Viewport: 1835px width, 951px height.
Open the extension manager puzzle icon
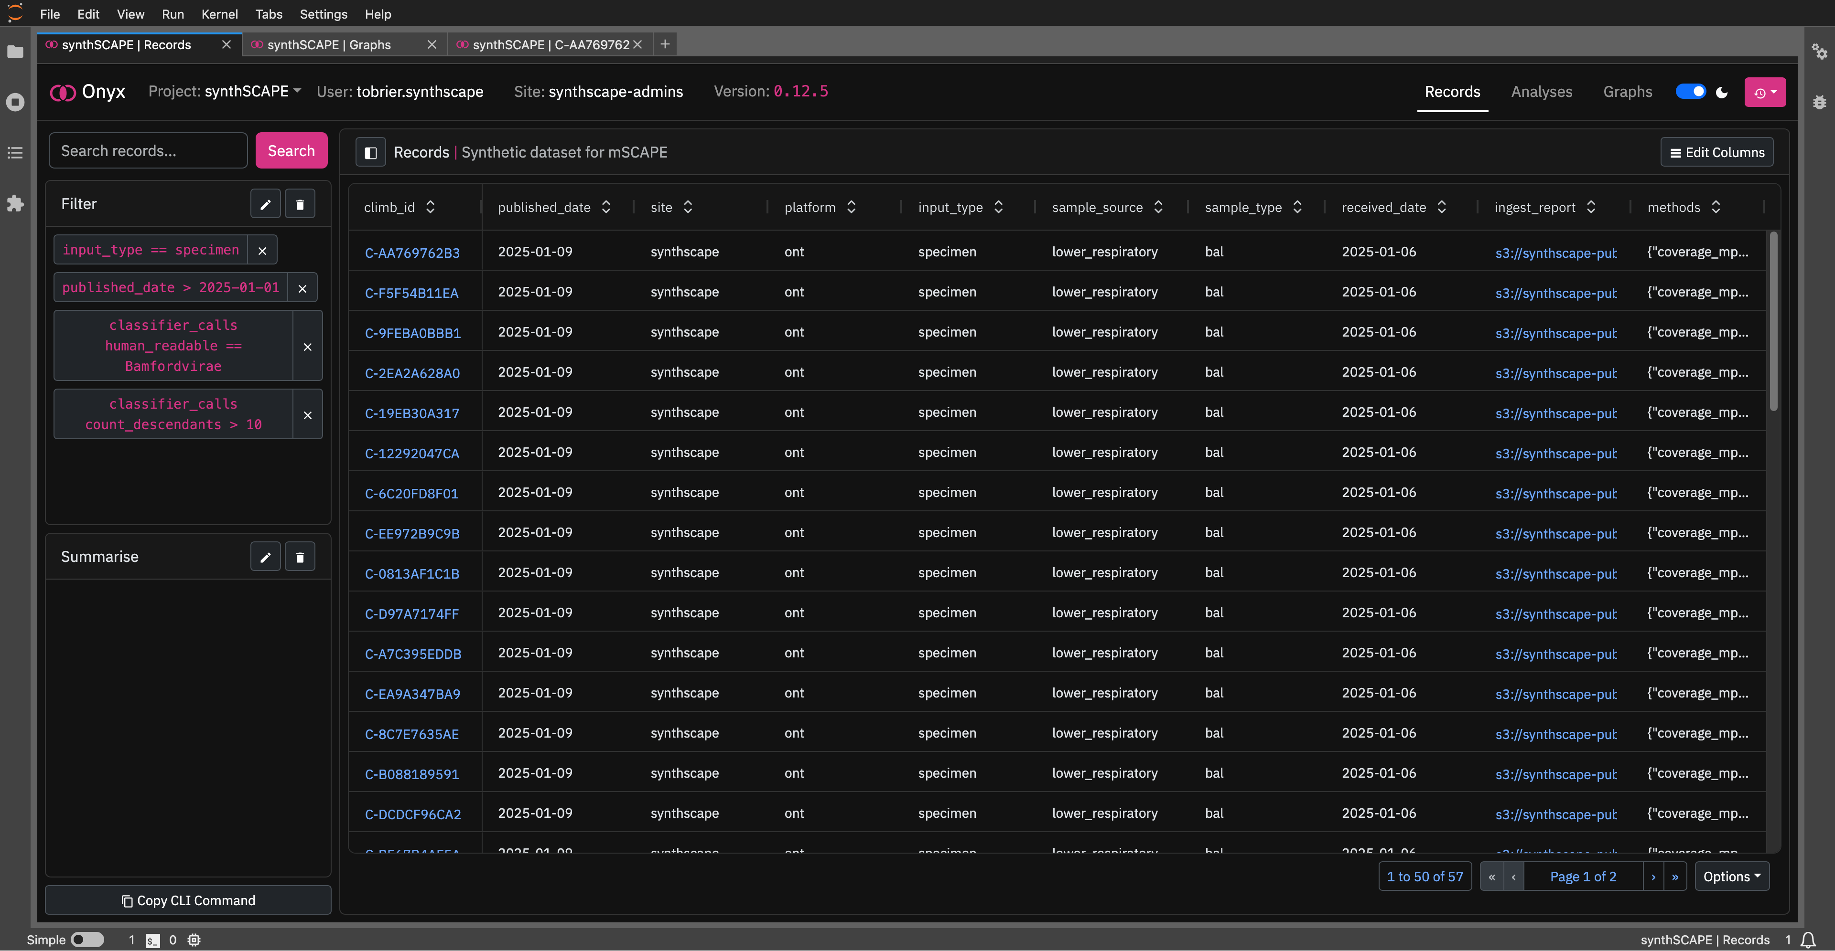[x=15, y=203]
